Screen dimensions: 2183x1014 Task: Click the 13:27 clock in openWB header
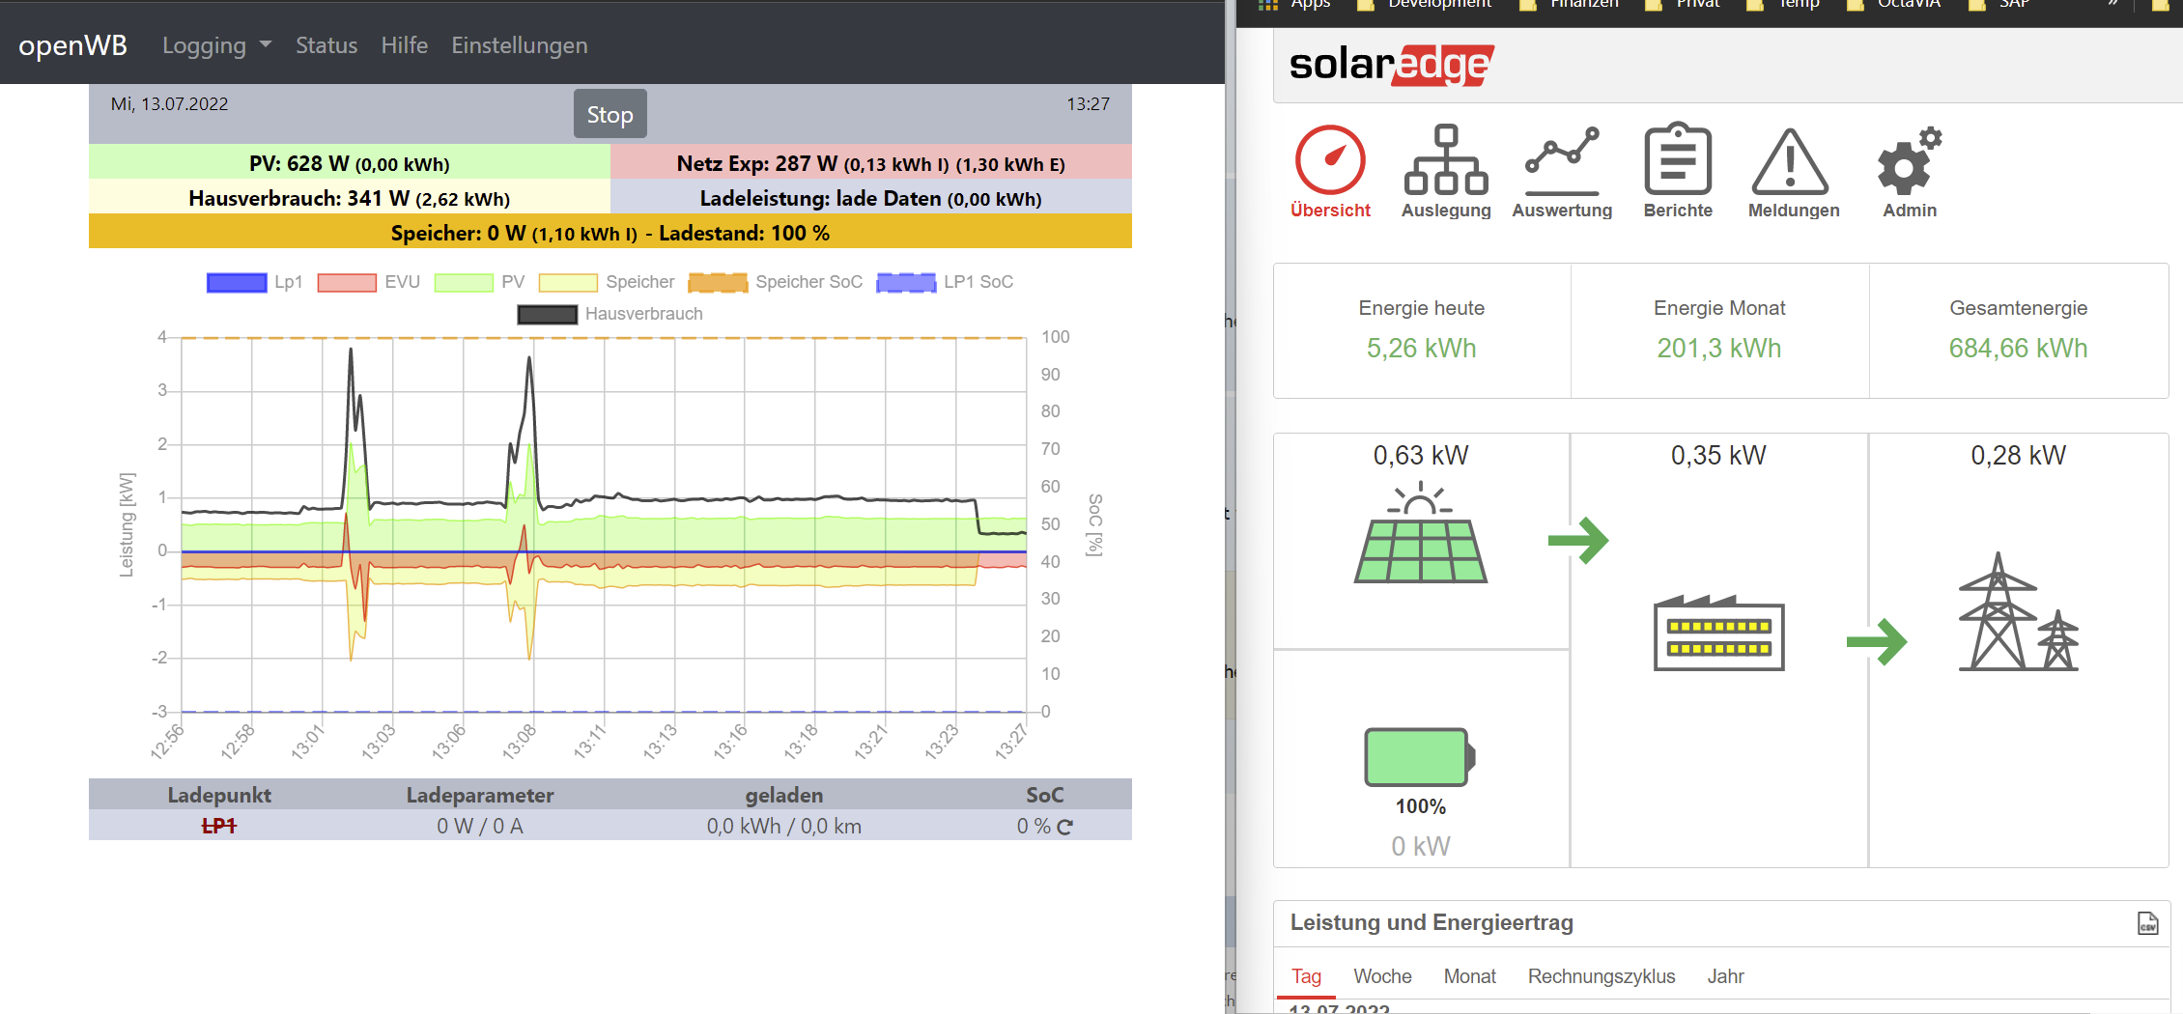tap(1088, 104)
